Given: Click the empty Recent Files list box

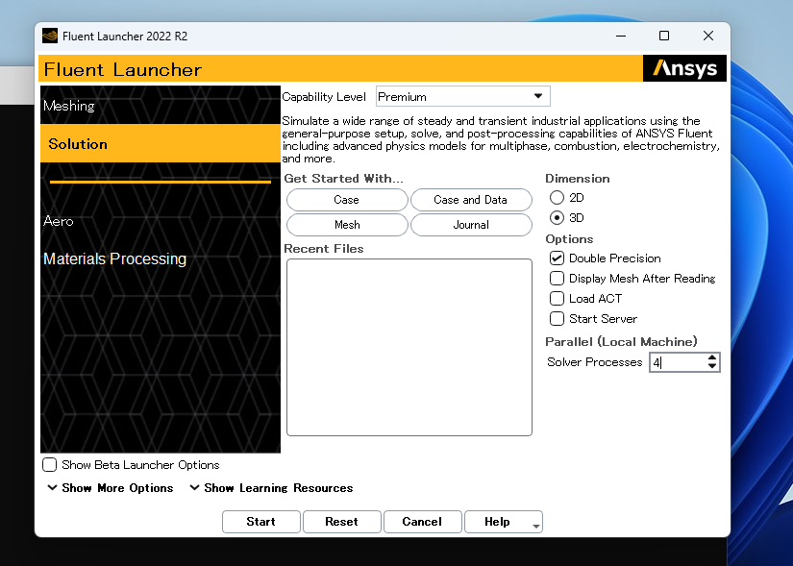Looking at the screenshot, I should [409, 347].
